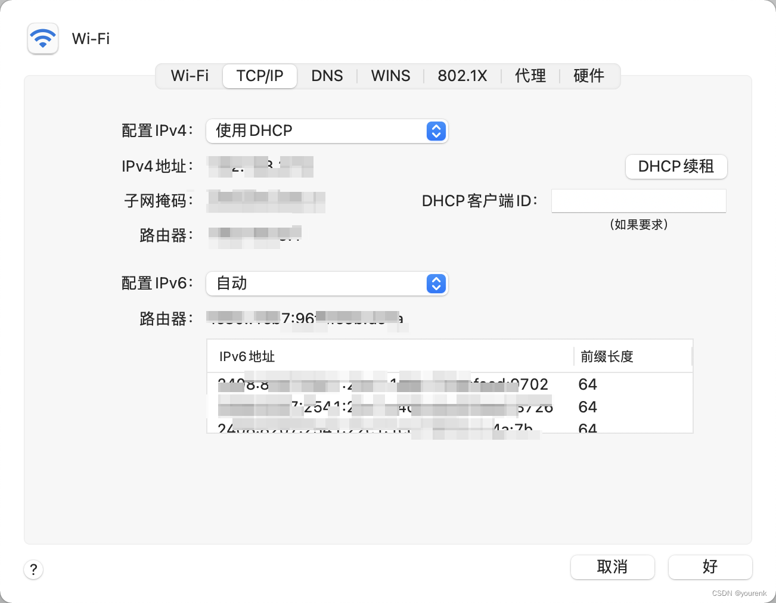Click the 子网掩码 label
Image resolution: width=776 pixels, height=603 pixels.
(x=159, y=201)
